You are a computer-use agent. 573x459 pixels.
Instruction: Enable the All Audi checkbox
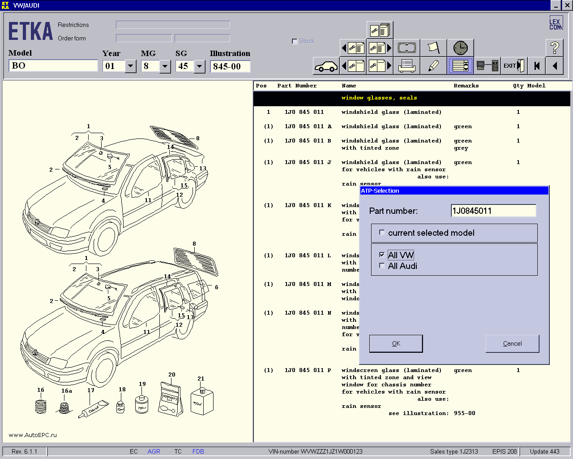[382, 265]
